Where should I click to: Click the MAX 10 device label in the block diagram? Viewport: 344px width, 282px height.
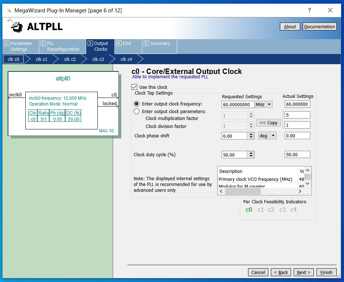(x=106, y=131)
